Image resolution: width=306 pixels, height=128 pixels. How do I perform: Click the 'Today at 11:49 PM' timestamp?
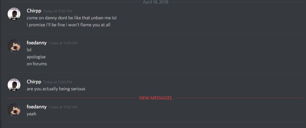(63, 43)
